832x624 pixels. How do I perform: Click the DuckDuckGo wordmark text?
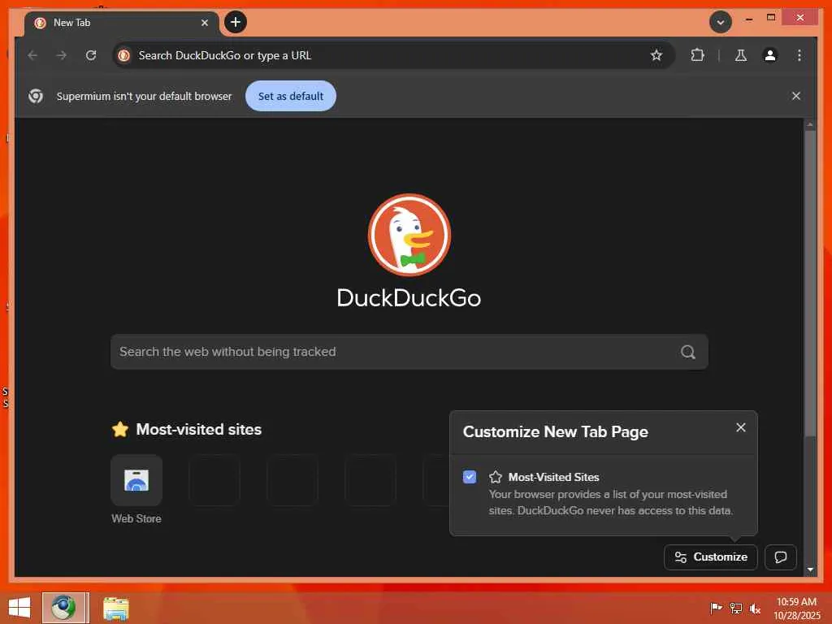pyautogui.click(x=409, y=298)
